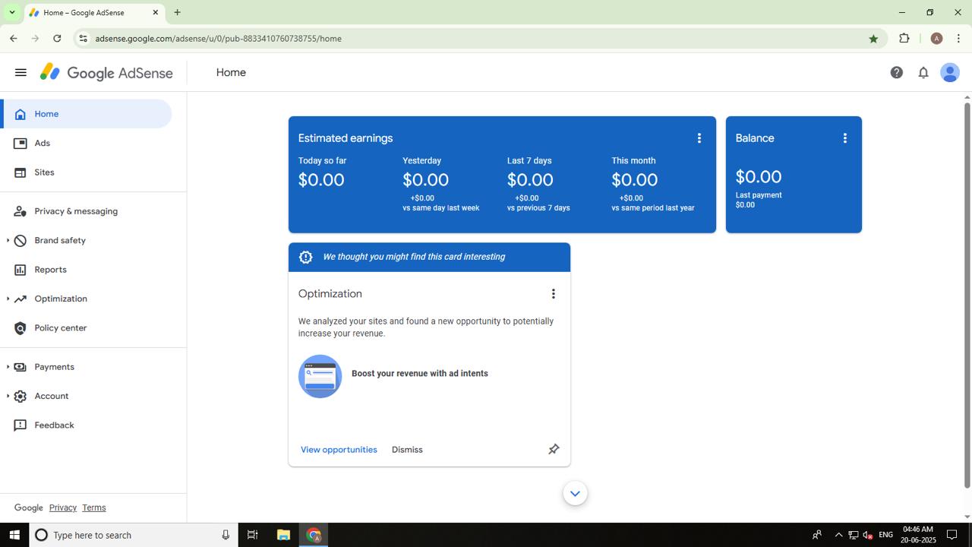Open the main hamburger menu
This screenshot has height=547, width=972.
(x=21, y=73)
